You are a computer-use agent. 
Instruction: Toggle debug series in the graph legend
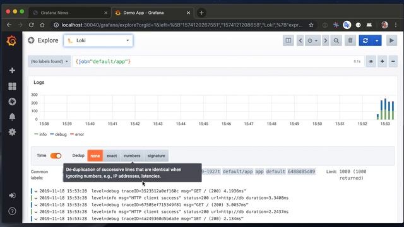(x=58, y=134)
